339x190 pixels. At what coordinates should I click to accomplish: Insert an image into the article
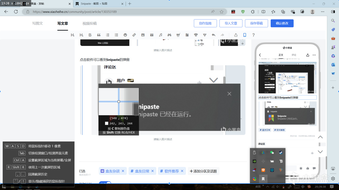[143, 35]
